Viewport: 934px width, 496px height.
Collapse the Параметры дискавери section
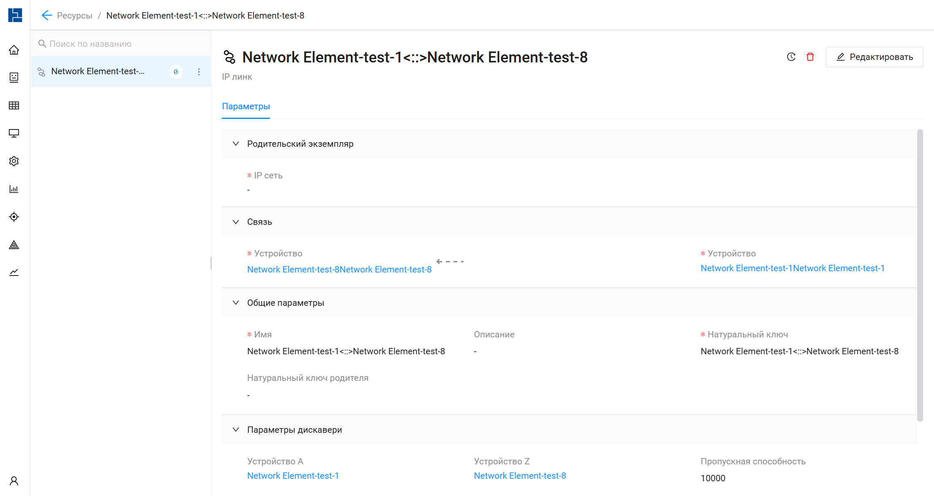(x=236, y=430)
